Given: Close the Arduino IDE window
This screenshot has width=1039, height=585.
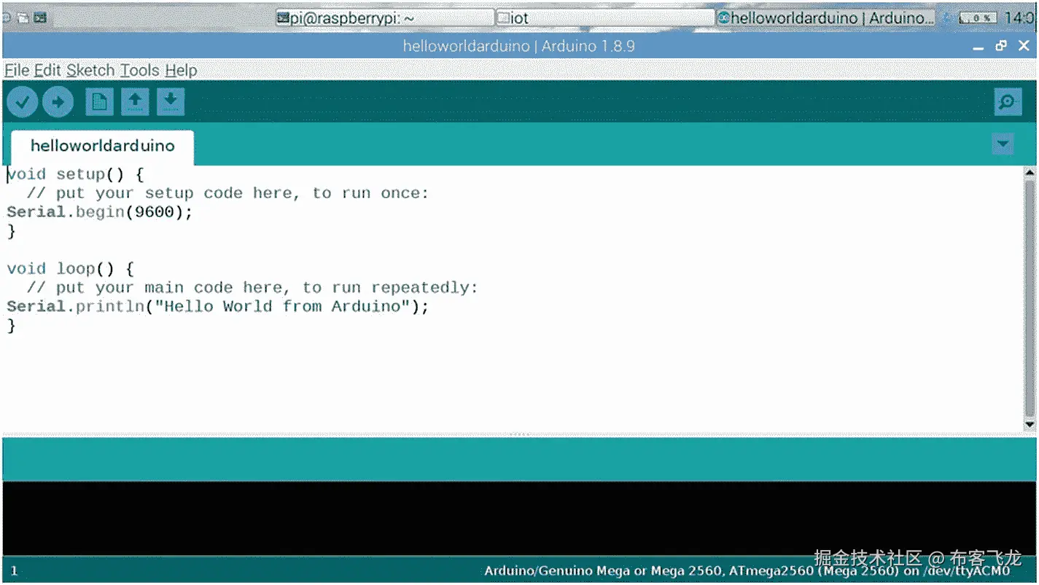Looking at the screenshot, I should point(1024,46).
